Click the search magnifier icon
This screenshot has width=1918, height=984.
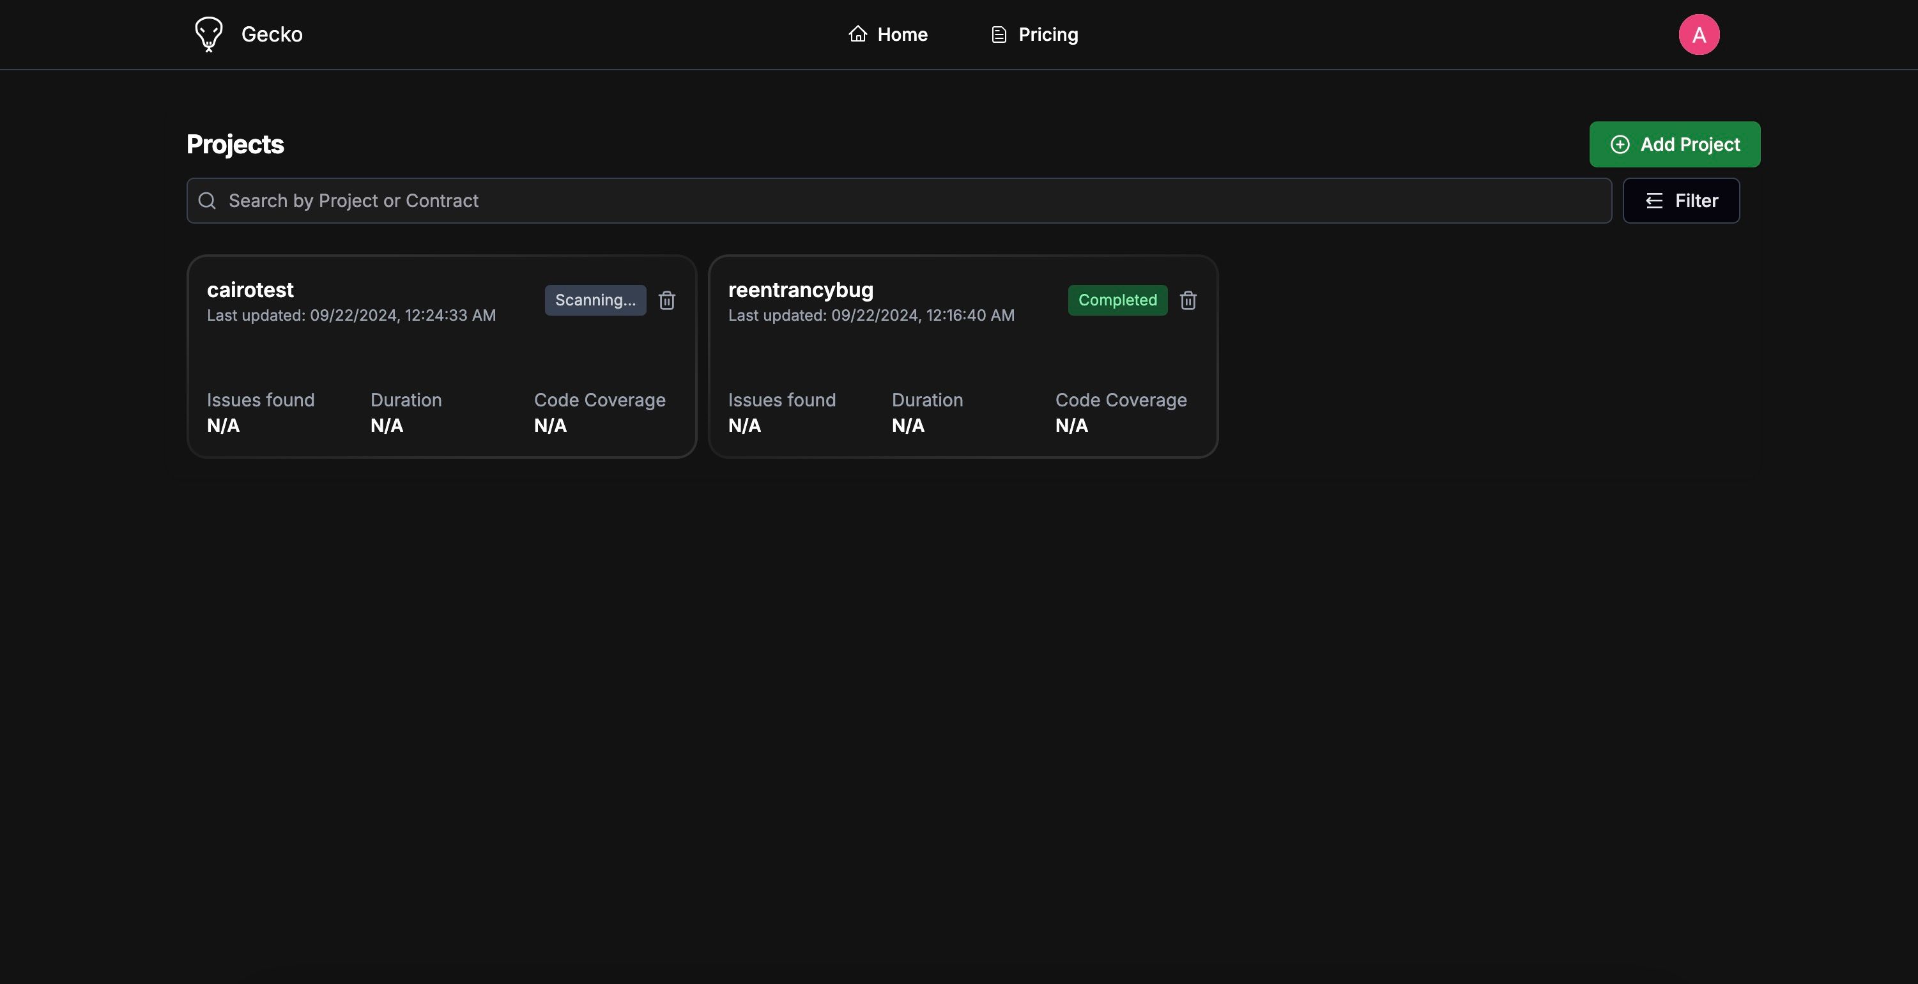point(207,201)
